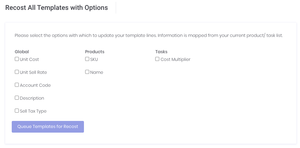Click the Products column heading
300x148 pixels.
tap(95, 52)
